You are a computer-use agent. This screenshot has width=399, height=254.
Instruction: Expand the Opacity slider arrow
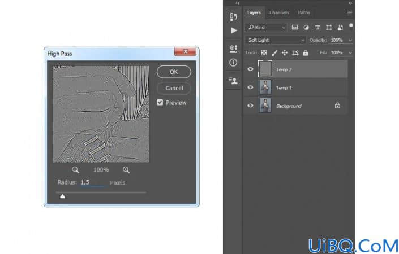(350, 40)
